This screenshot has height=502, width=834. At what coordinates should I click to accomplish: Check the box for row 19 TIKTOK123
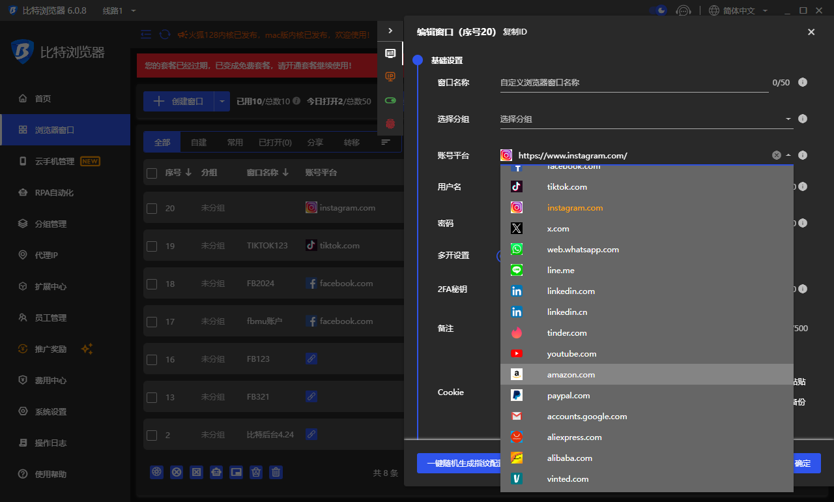pos(152,246)
